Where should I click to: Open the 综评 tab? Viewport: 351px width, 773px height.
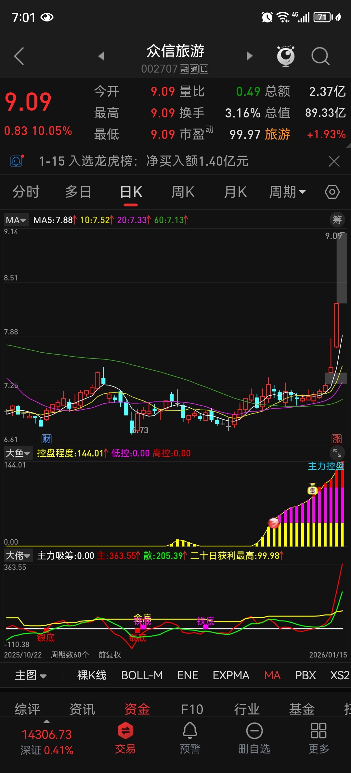[x=27, y=709]
